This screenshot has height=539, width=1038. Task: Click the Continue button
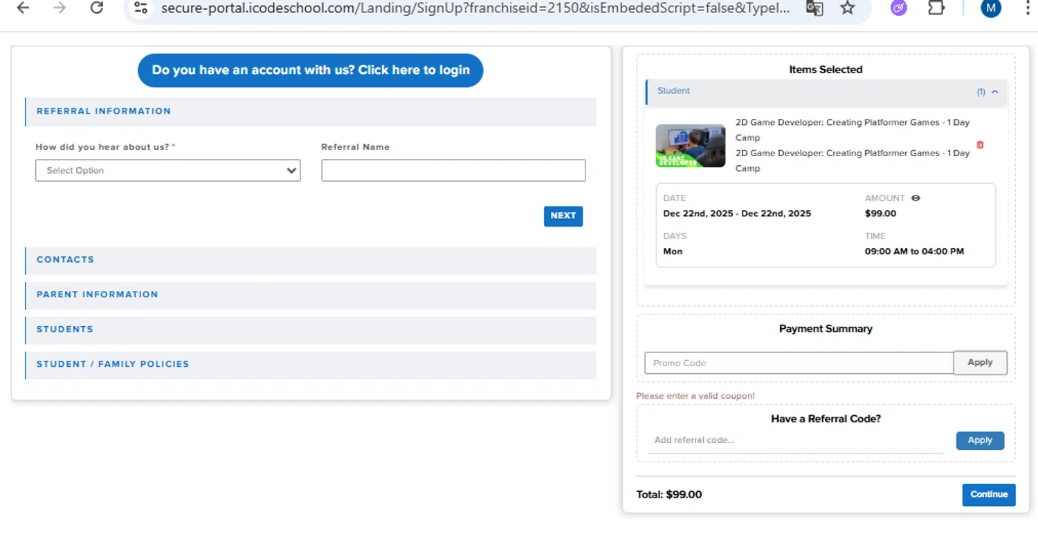(989, 495)
